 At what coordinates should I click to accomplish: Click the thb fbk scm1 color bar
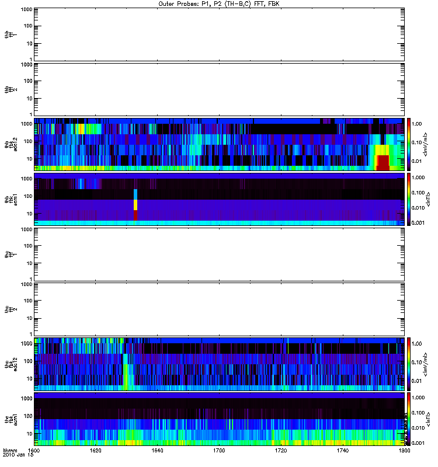(409, 199)
